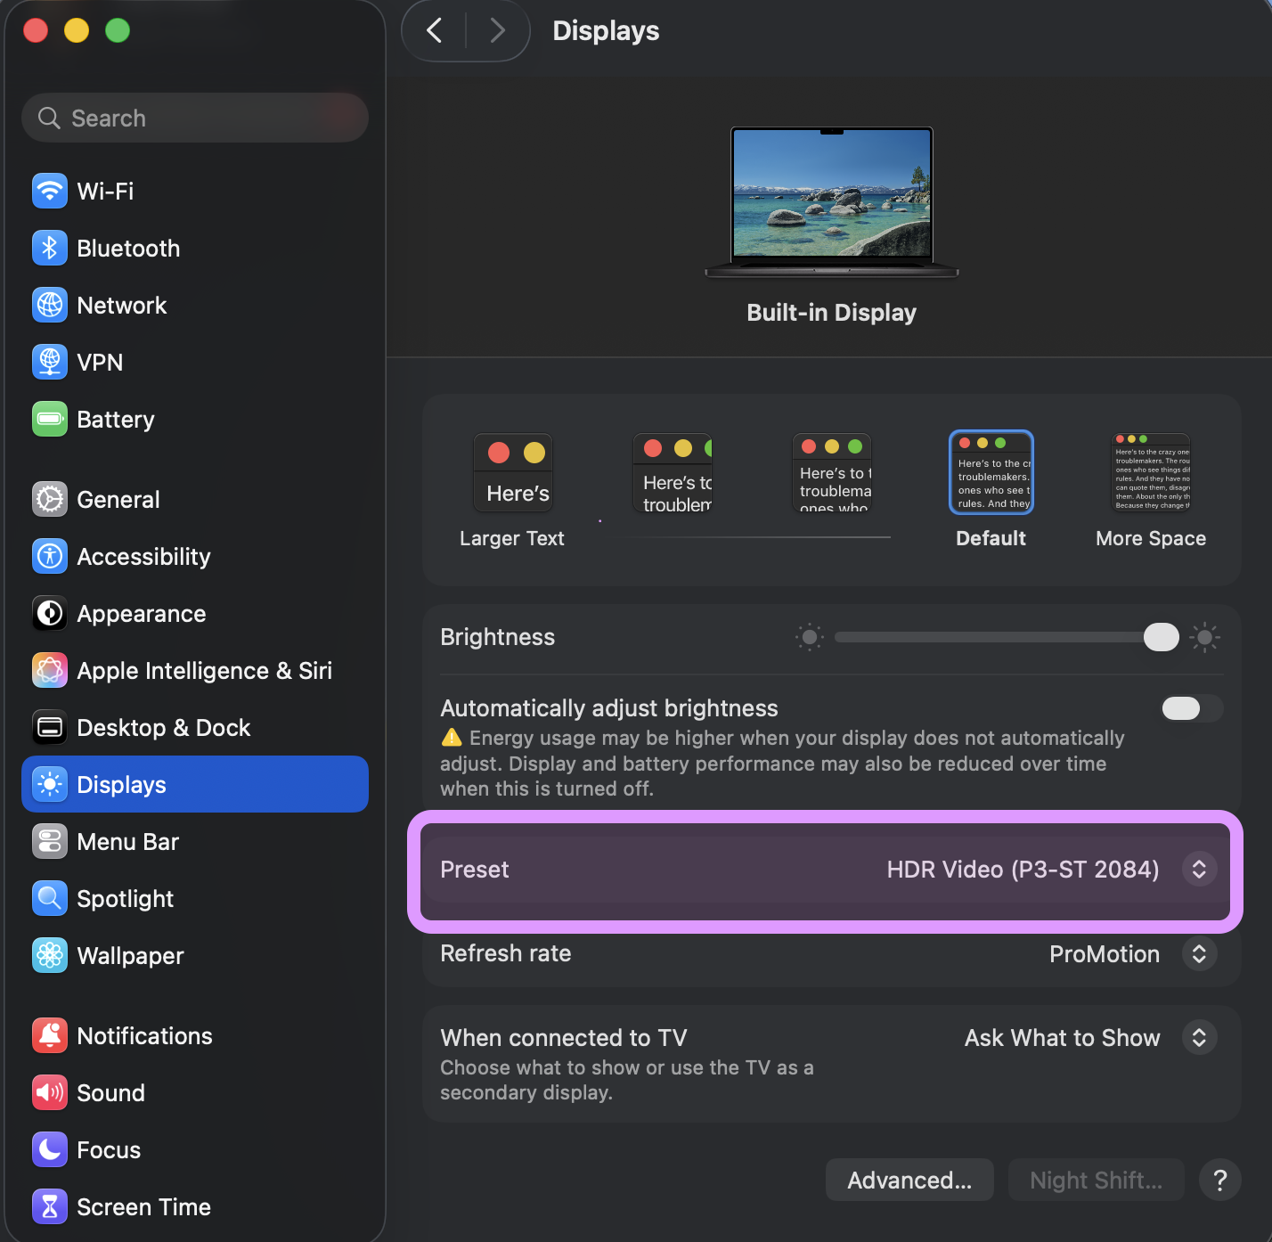The width and height of the screenshot is (1272, 1242).
Task: Open the When connected to TV dropdown
Action: pos(1199,1037)
